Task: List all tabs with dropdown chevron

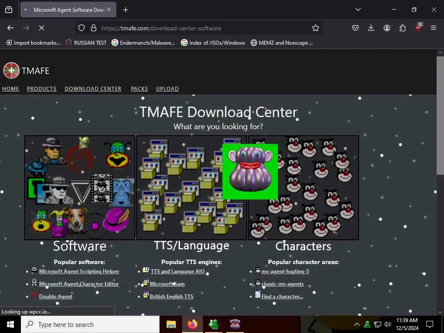Action: [x=358, y=10]
